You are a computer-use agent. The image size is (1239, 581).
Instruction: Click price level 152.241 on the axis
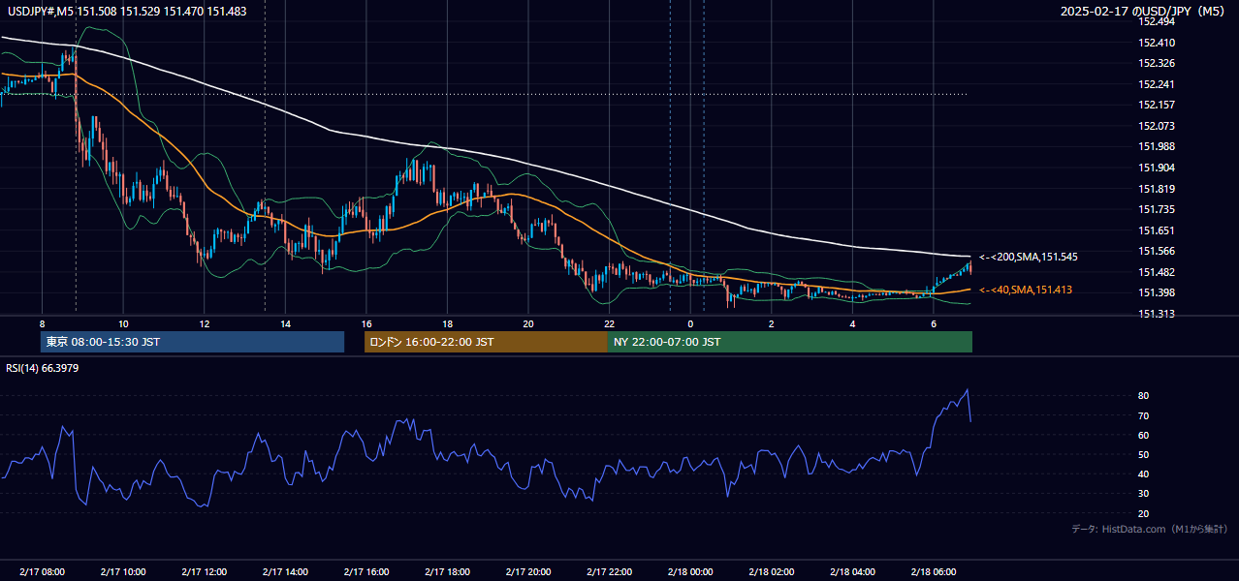(1157, 84)
